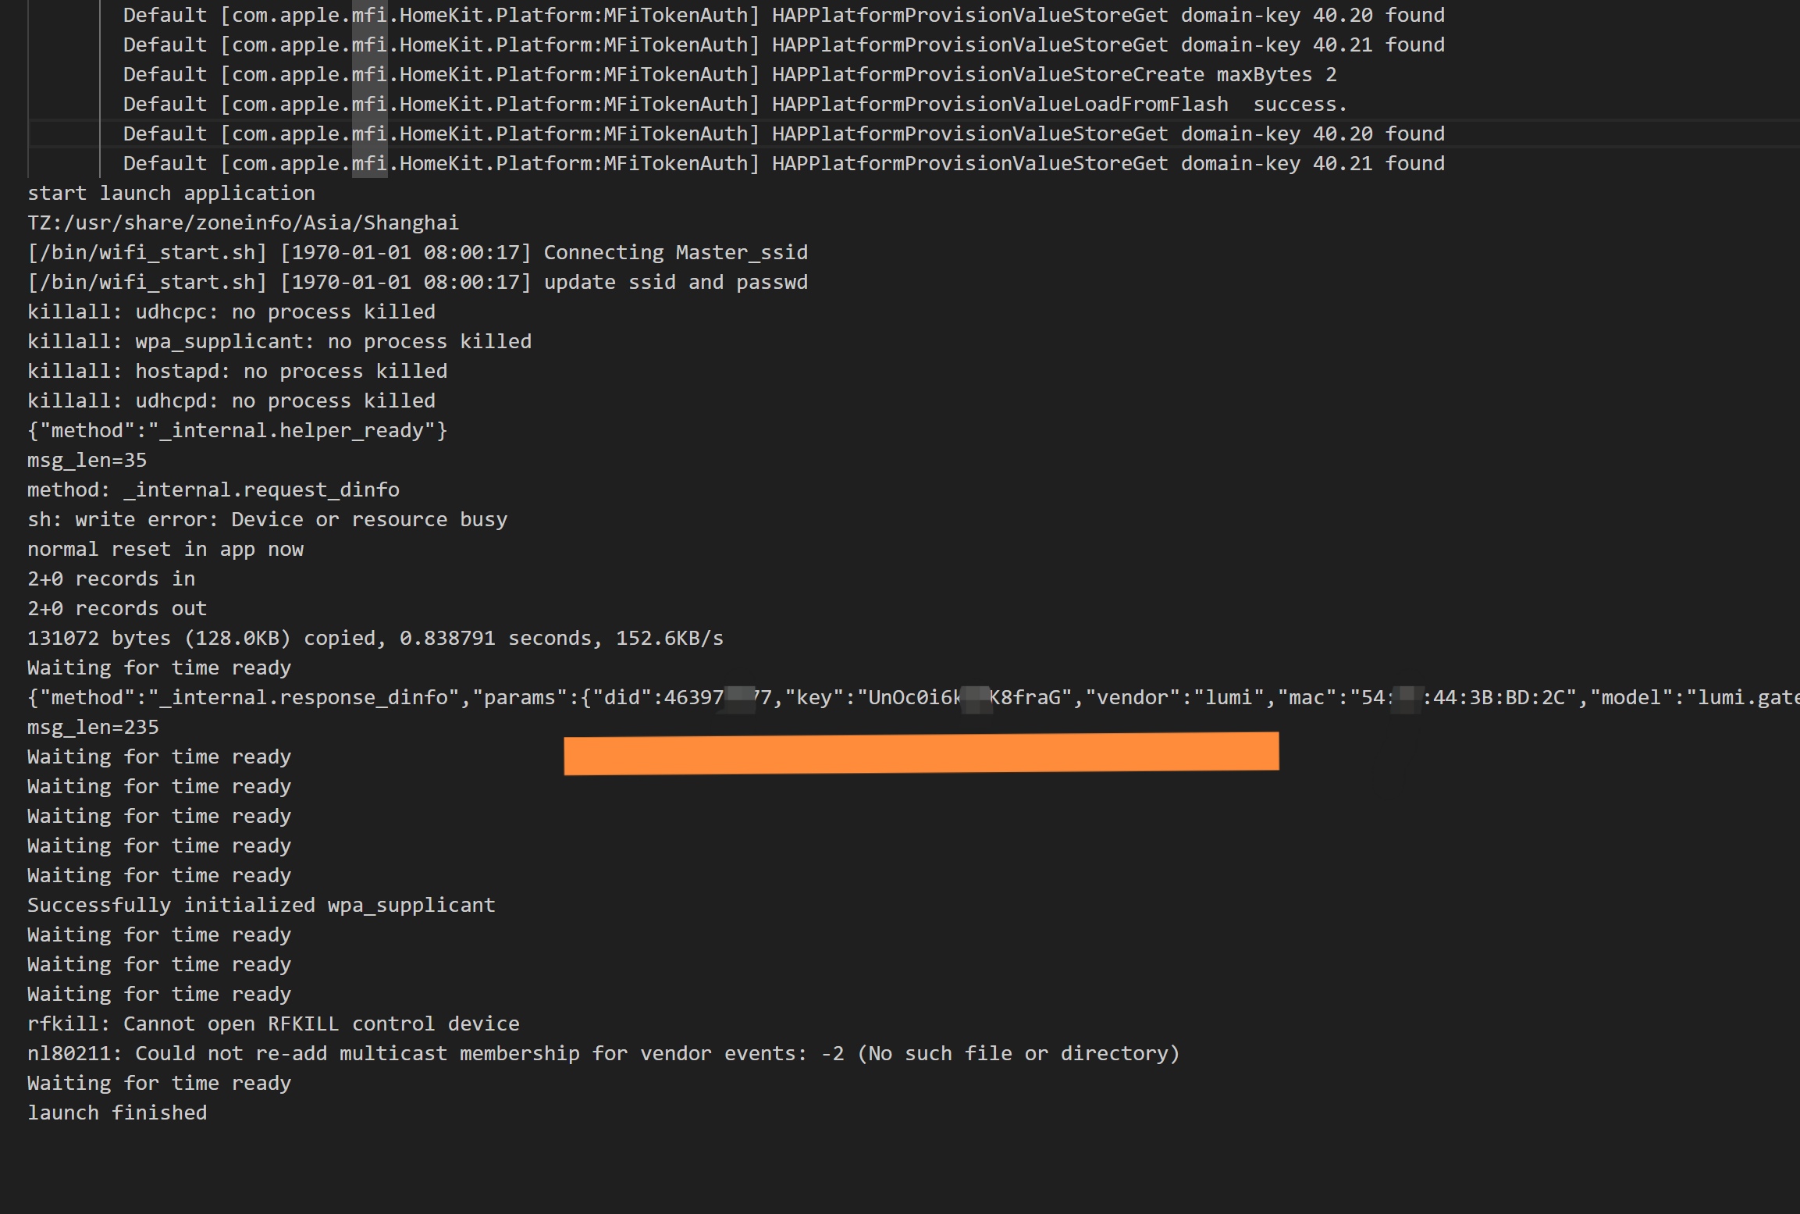Image resolution: width=1800 pixels, height=1214 pixels.
Task: Click the 'launch finished' text line
Action: pos(117,1113)
